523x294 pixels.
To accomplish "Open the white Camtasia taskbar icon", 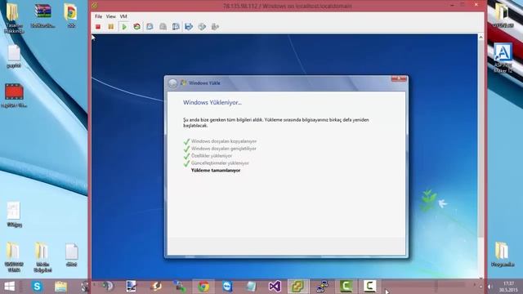I will (x=369, y=287).
